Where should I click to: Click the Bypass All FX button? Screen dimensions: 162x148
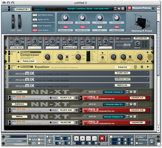pyautogui.click(x=35, y=19)
